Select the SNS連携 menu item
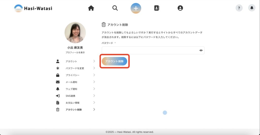This screenshot has width=260, height=135. (x=70, y=96)
